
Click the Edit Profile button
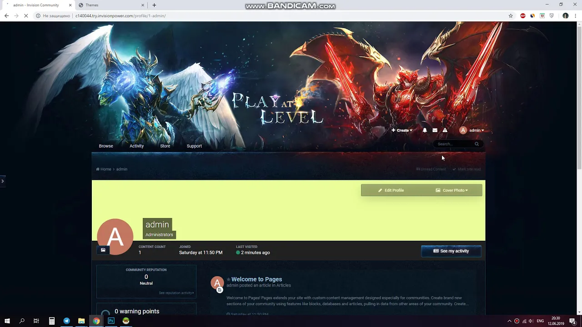(x=391, y=190)
